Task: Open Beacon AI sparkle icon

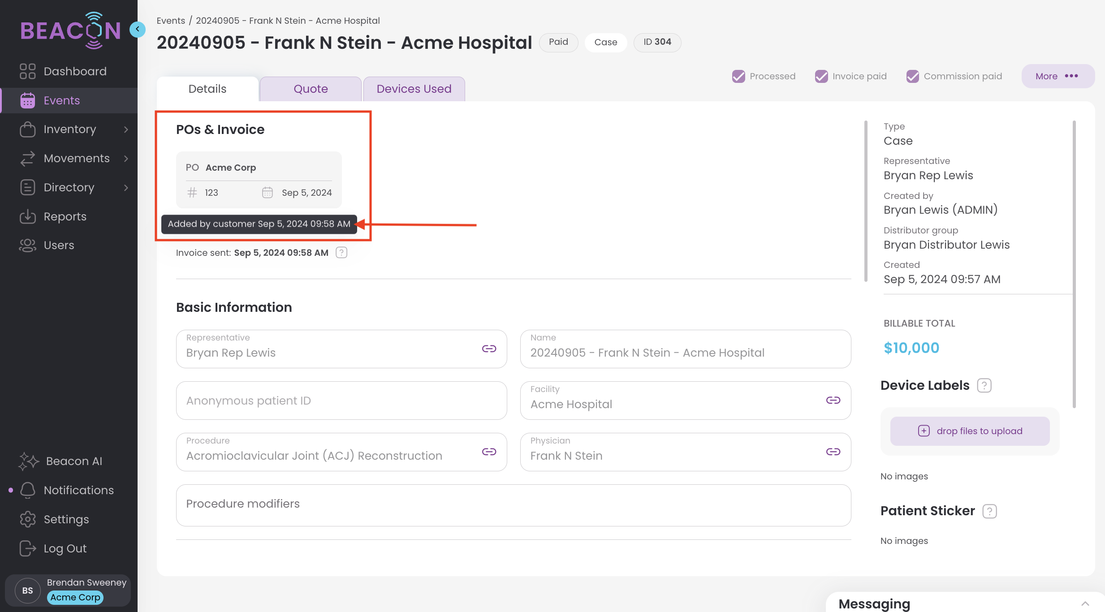Action: pos(29,461)
